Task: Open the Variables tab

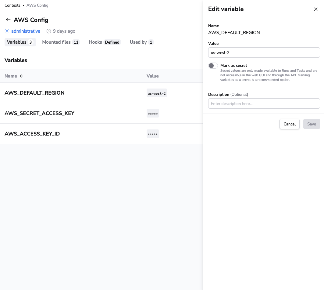Action: [20, 42]
